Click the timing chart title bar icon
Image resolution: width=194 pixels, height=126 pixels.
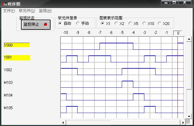4,4
